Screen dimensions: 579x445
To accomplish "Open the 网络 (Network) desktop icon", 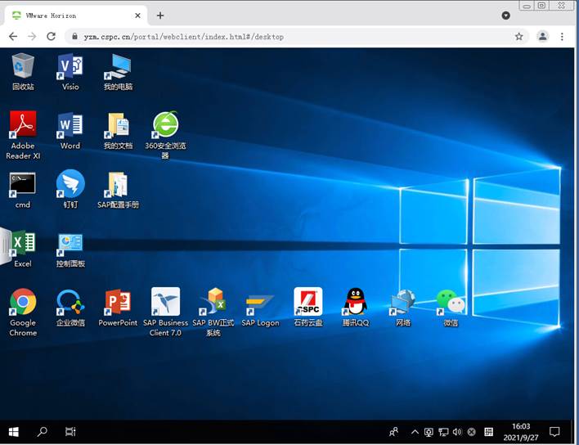I will coord(403,308).
